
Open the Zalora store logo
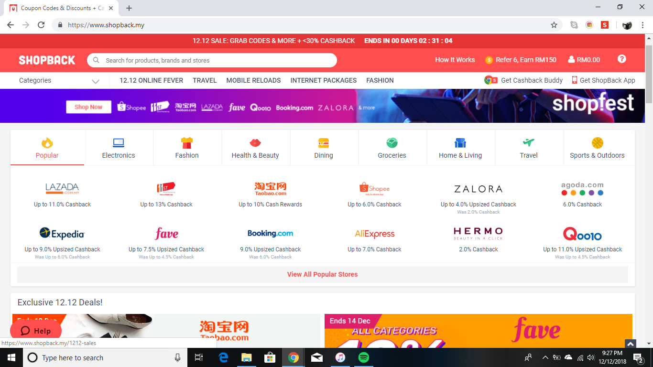(479, 189)
